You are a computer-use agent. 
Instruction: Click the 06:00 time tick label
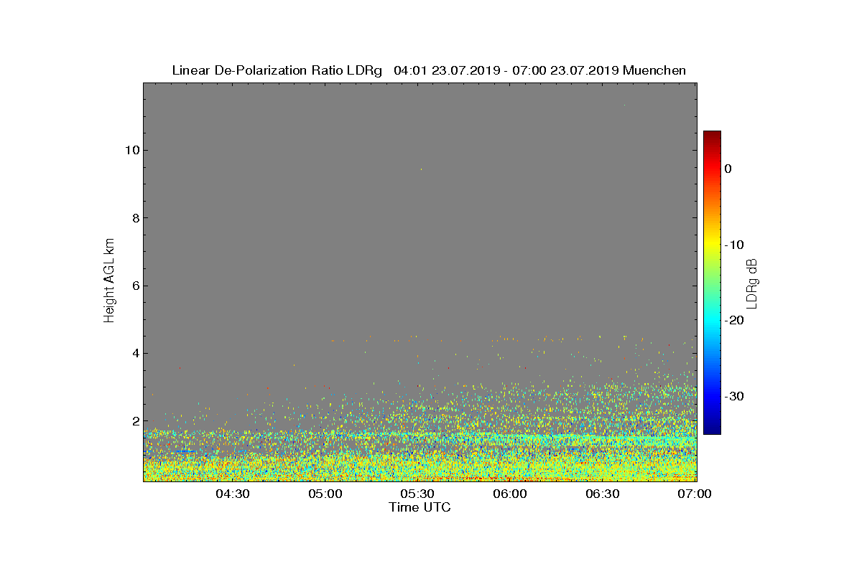pos(510,494)
